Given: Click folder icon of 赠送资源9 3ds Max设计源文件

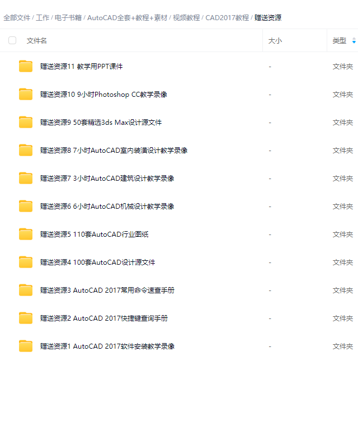Looking at the screenshot, I should click(26, 122).
